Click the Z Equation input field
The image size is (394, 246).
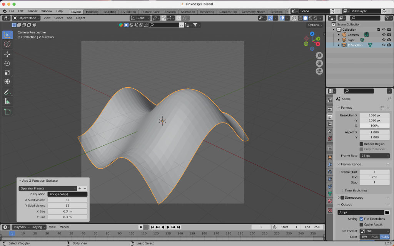click(67, 194)
